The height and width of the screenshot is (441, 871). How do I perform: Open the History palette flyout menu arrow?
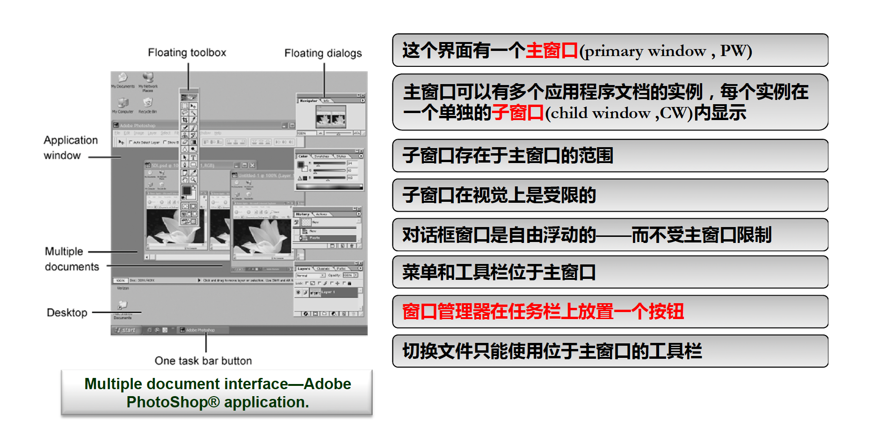[x=359, y=214]
